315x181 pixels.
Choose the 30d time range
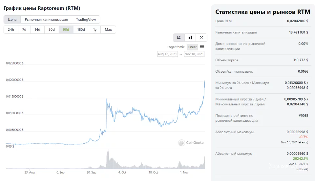pos(52,30)
